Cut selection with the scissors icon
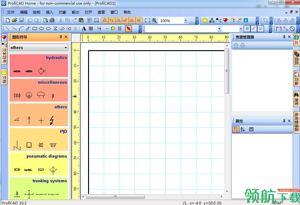 tap(61, 20)
